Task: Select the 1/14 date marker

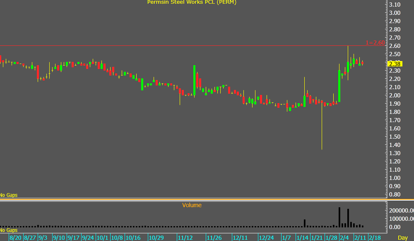Action: click(302, 238)
